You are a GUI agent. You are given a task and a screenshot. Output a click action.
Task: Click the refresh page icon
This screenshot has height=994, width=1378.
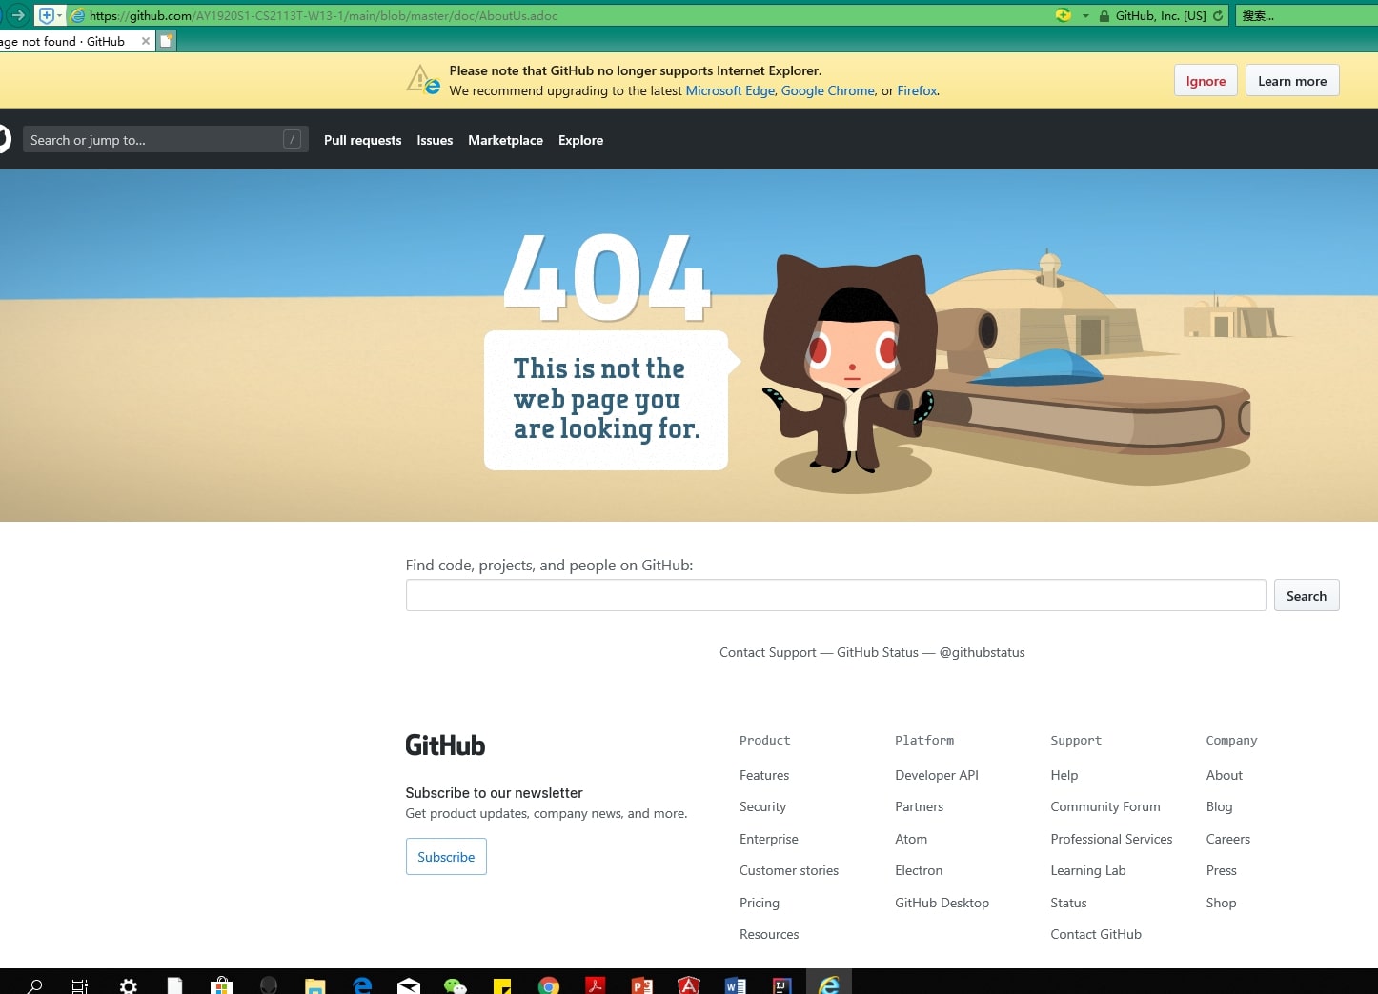1218,15
